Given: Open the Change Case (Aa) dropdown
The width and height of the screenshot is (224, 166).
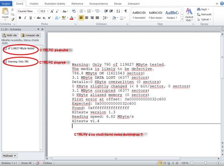Looking at the screenshot, I should click(65, 11).
